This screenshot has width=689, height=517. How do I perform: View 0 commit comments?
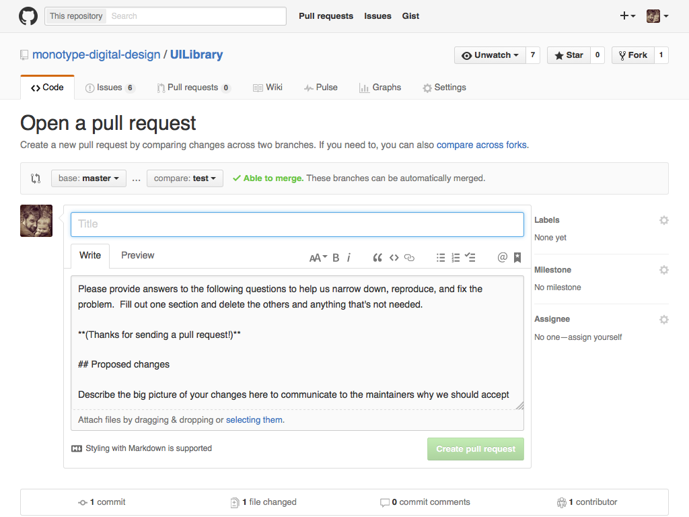click(x=425, y=502)
